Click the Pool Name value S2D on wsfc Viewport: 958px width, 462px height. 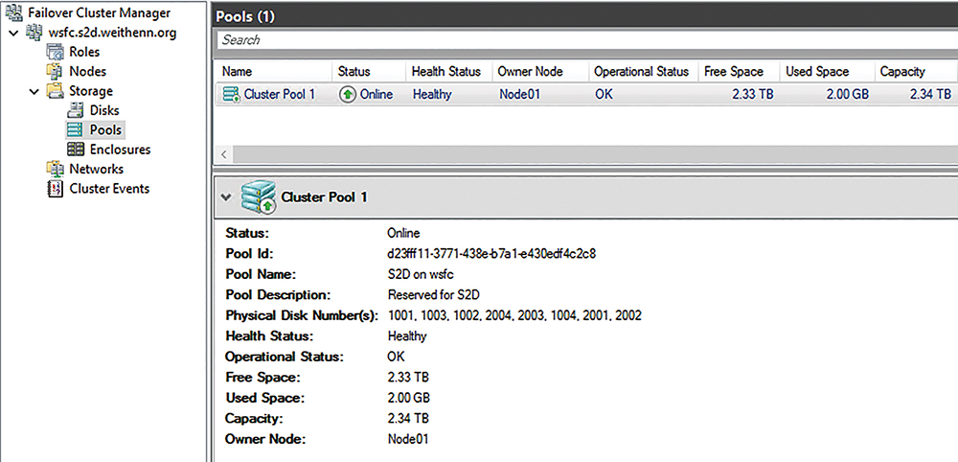coord(421,274)
